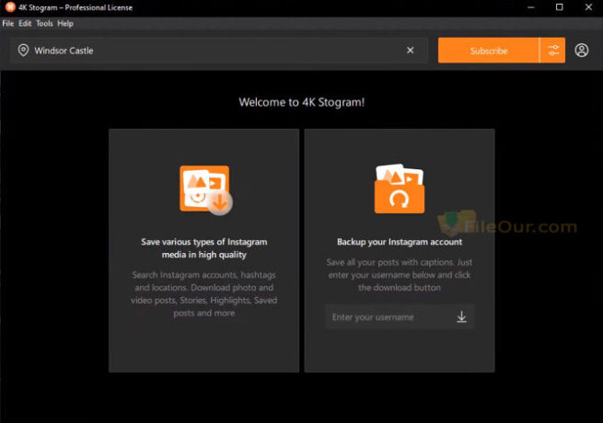The height and width of the screenshot is (423, 603).
Task: Open the Tools menu
Action: 44,23
